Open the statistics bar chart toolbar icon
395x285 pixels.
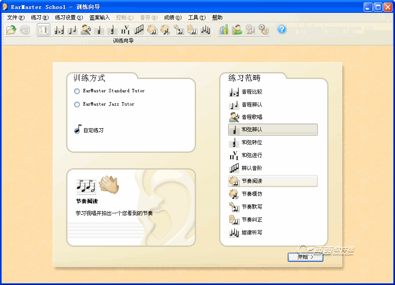(224, 30)
